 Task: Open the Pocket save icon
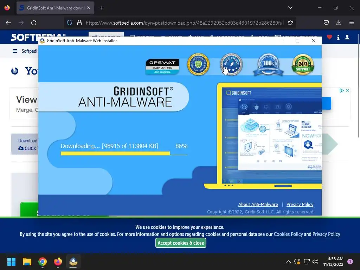[326, 22]
